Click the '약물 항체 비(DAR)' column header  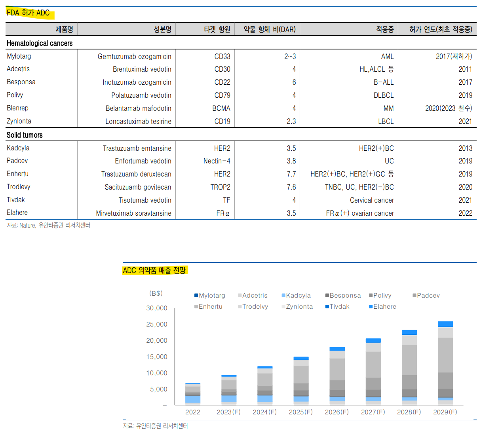point(270,29)
